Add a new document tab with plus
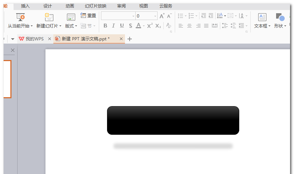 130,39
